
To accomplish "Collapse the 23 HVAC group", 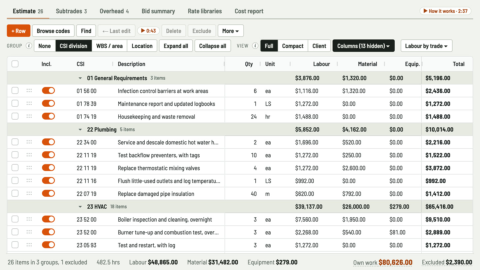I will tap(80, 207).
